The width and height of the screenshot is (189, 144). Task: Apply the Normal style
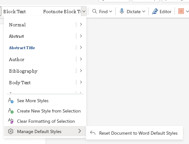(x=17, y=25)
